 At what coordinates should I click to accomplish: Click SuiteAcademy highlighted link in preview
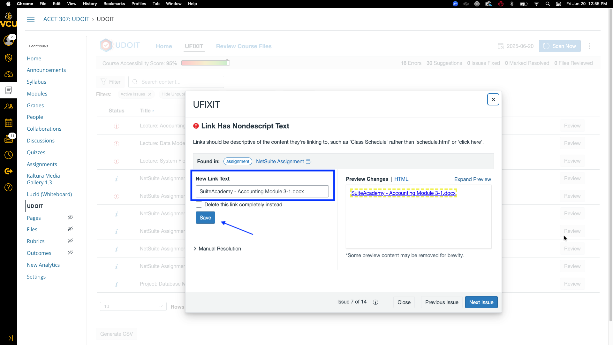(x=403, y=193)
